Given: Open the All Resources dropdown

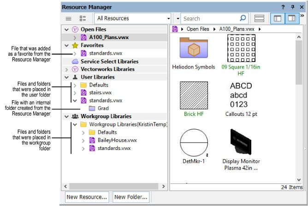Looking at the screenshot, I should pyautogui.click(x=133, y=18).
